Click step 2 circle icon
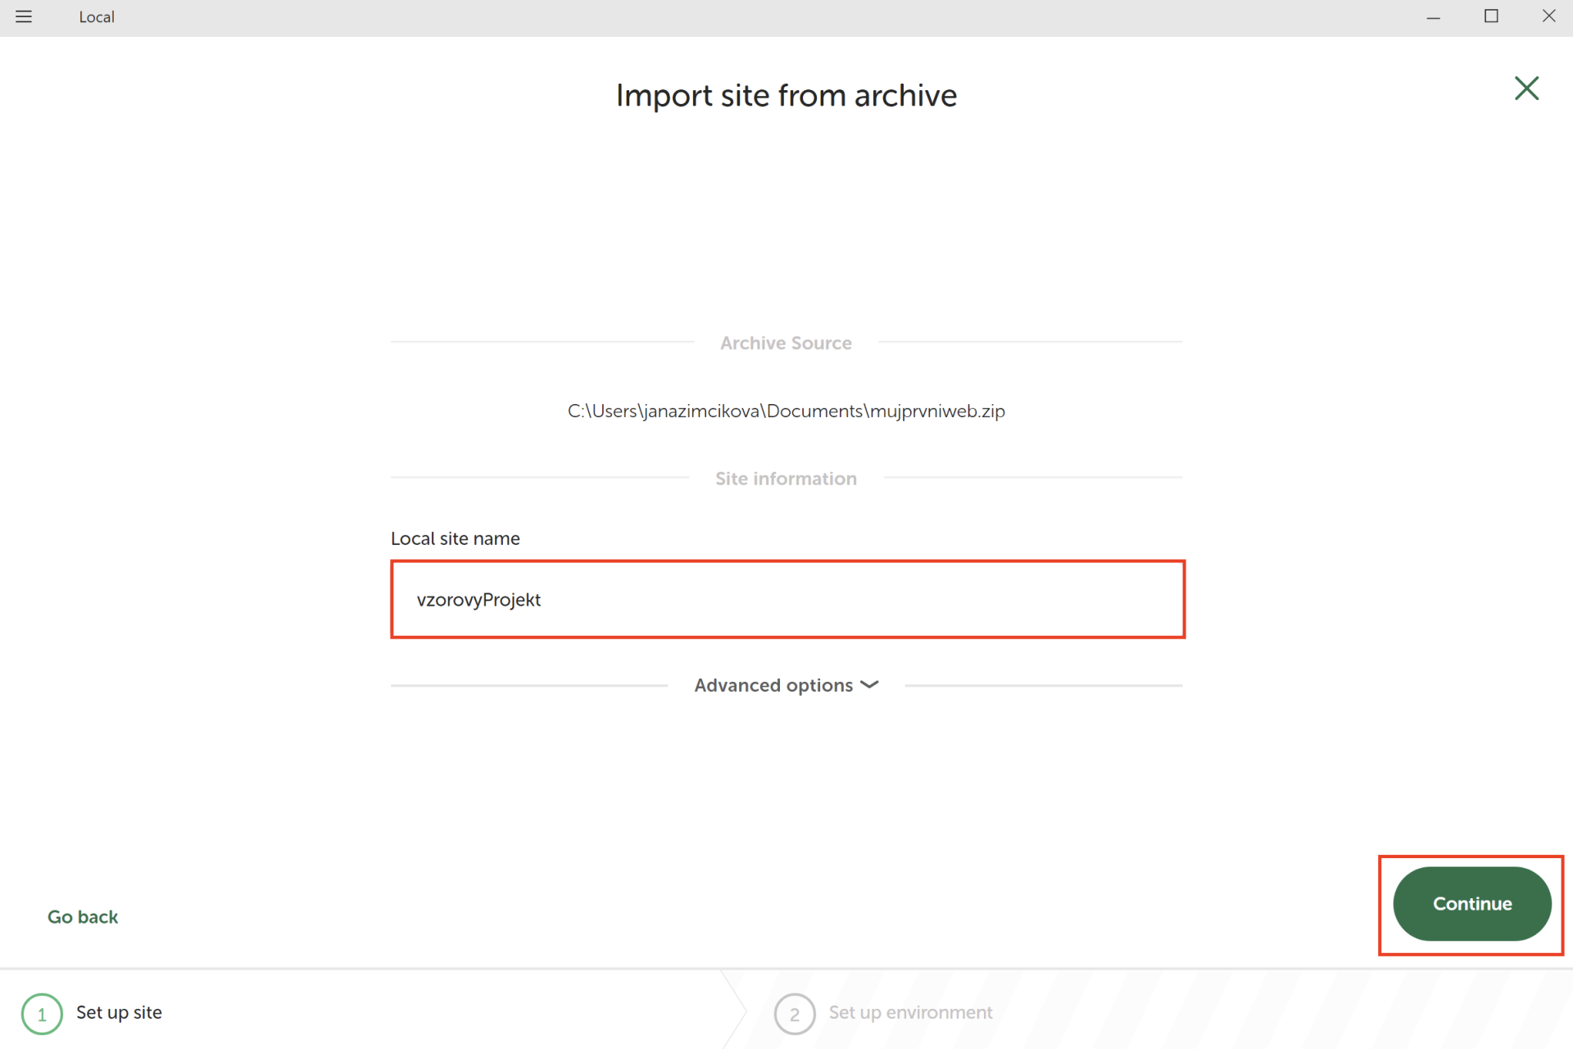 [794, 1014]
